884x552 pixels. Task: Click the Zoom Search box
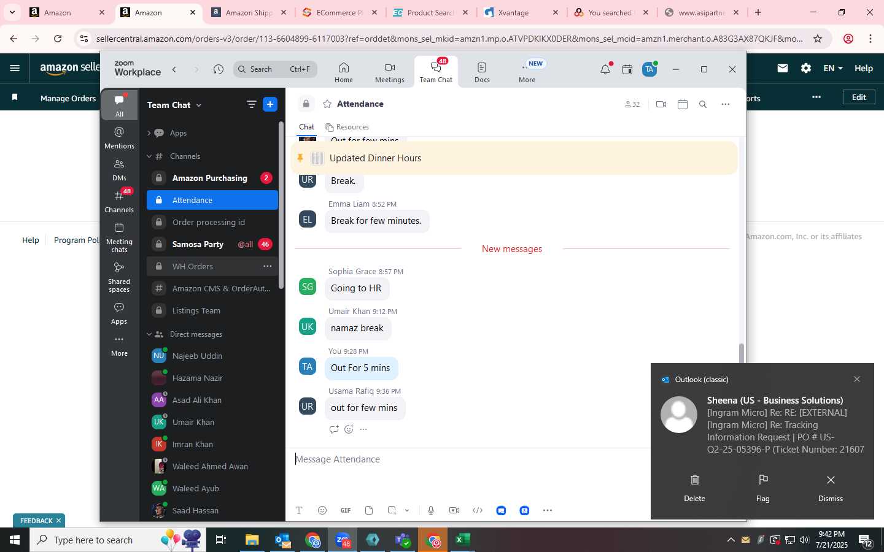tap(275, 69)
